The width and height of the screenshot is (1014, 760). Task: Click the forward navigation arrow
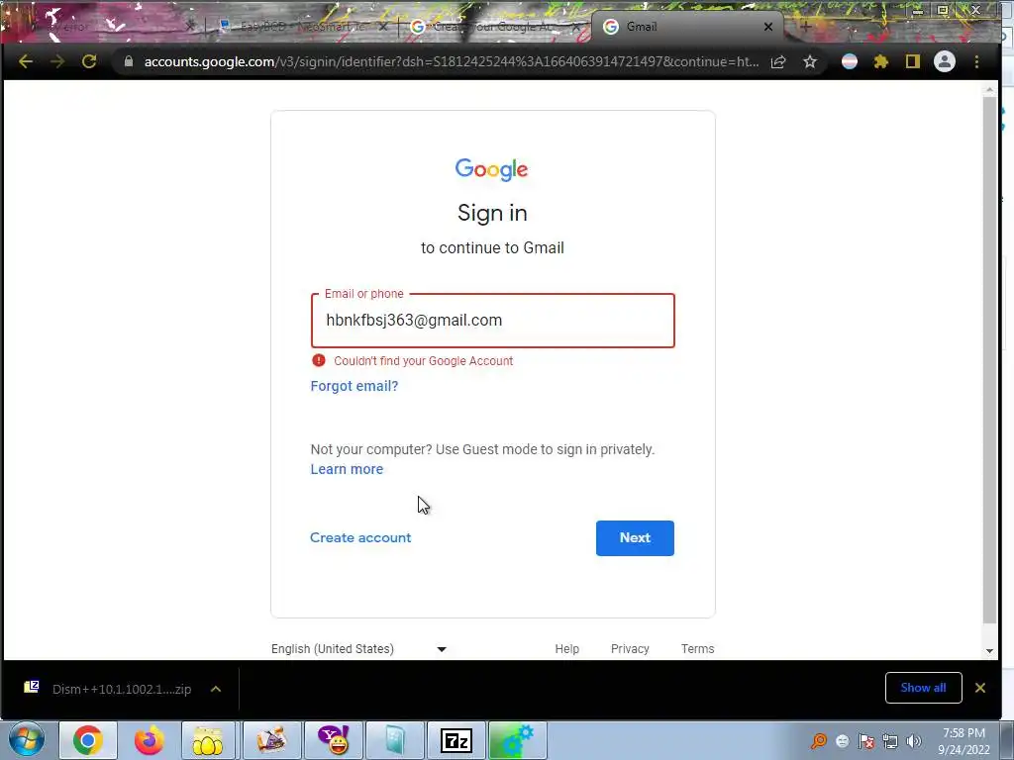[57, 61]
